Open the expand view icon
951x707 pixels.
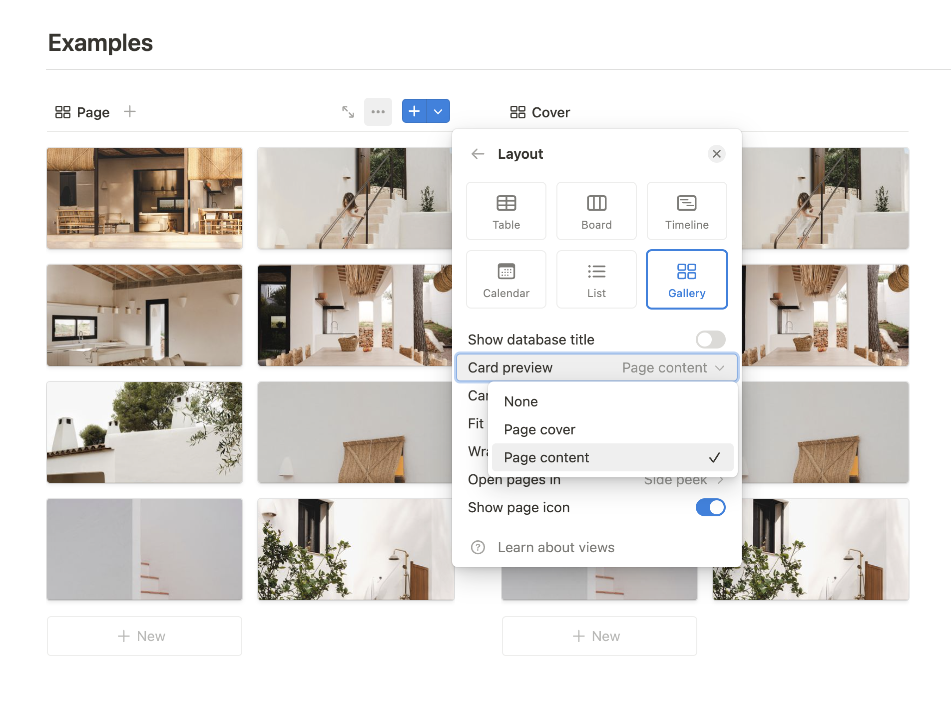pyautogui.click(x=348, y=112)
